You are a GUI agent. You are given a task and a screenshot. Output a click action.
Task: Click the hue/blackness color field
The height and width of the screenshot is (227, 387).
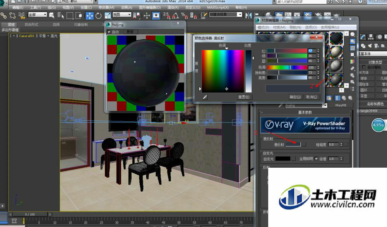223,71
